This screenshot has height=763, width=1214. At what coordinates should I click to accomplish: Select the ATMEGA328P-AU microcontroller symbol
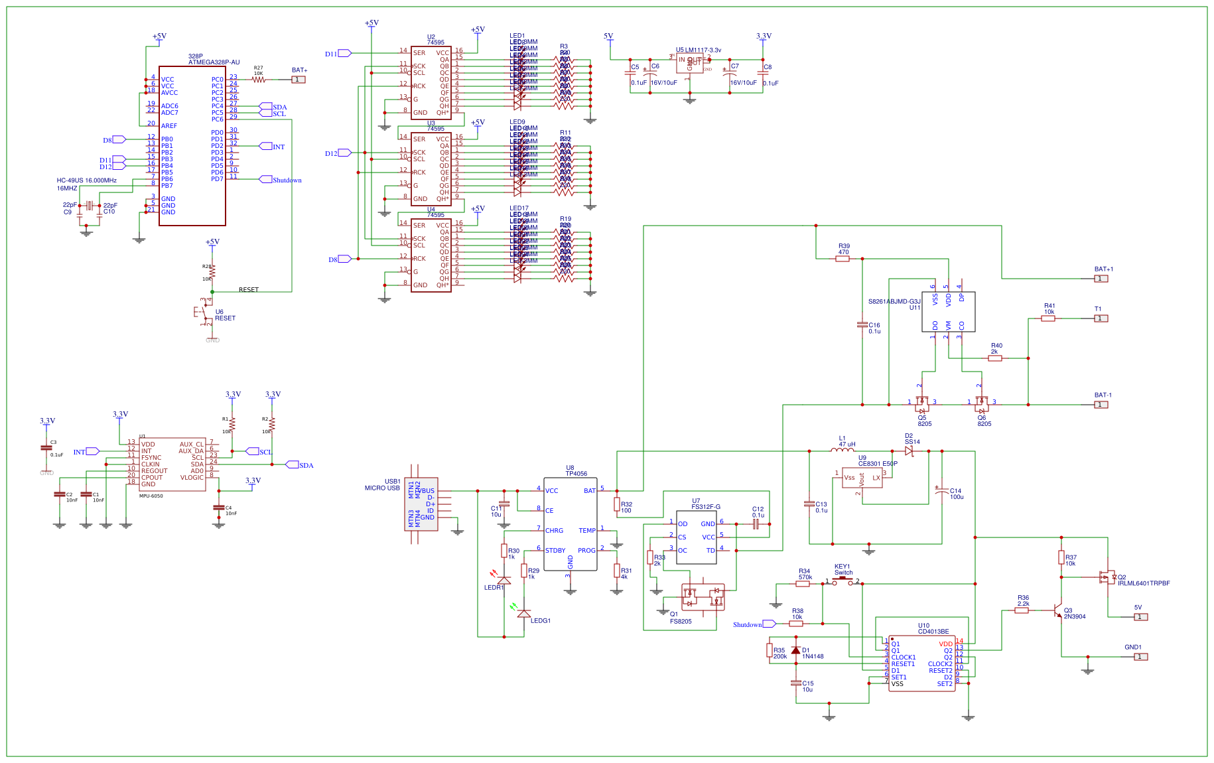(x=192, y=146)
